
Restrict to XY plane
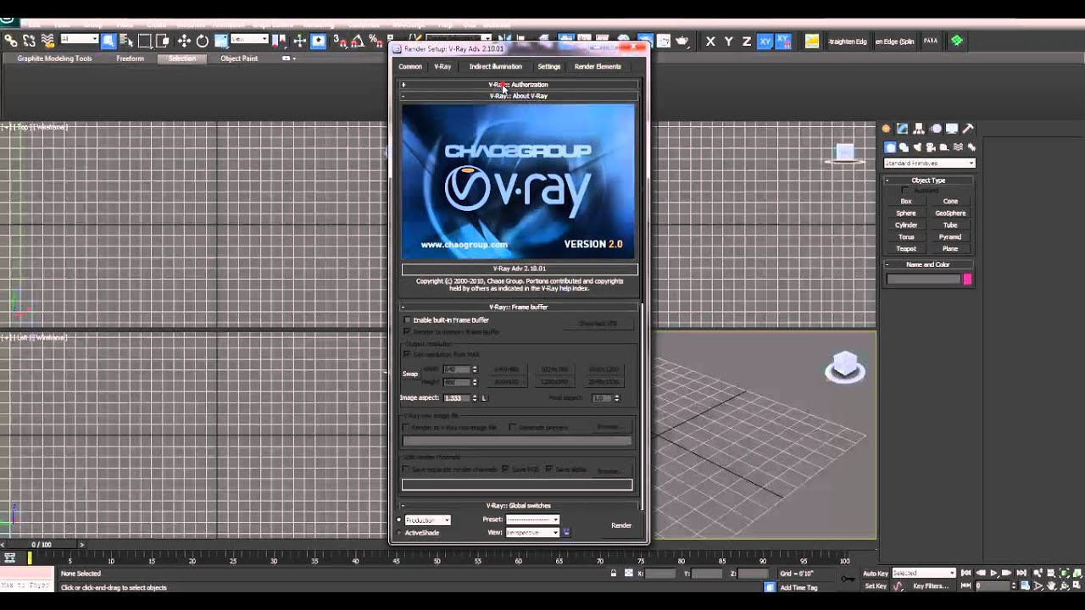[x=765, y=41]
